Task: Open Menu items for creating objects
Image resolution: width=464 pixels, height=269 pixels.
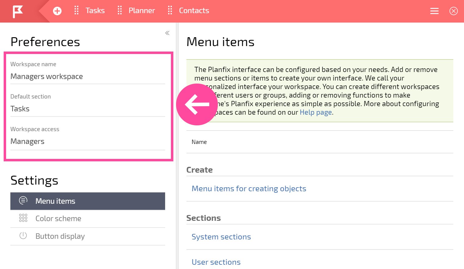Action: click(x=249, y=188)
